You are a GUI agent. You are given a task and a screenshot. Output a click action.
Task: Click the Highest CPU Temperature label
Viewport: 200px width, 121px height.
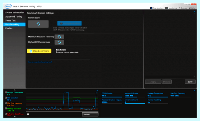click(x=39, y=42)
